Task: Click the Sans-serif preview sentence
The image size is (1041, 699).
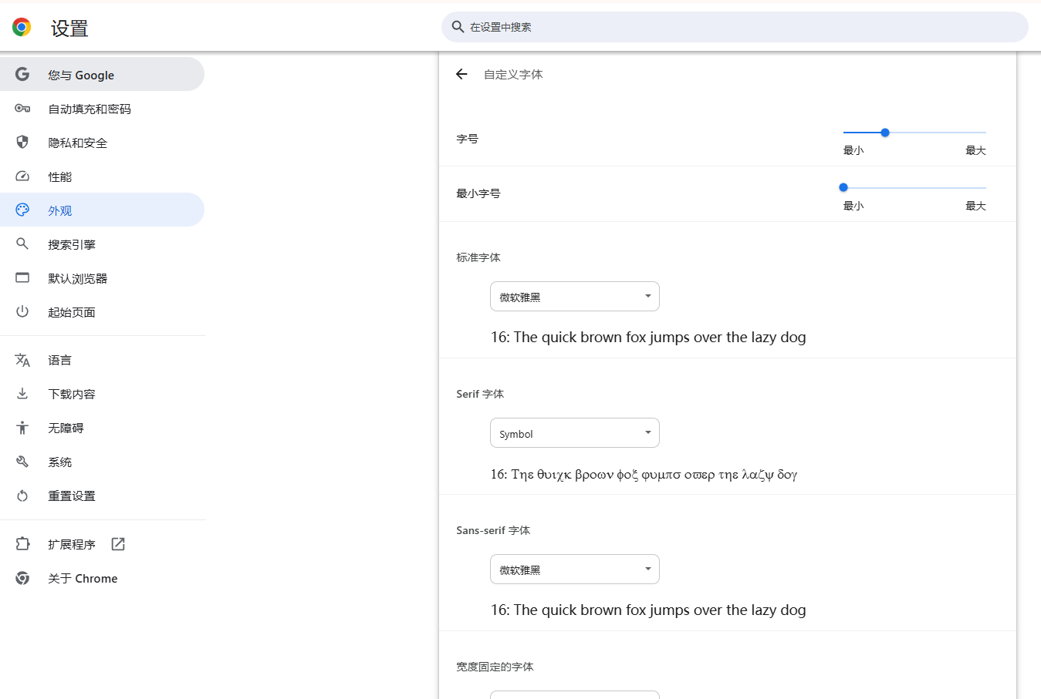Action: tap(648, 610)
